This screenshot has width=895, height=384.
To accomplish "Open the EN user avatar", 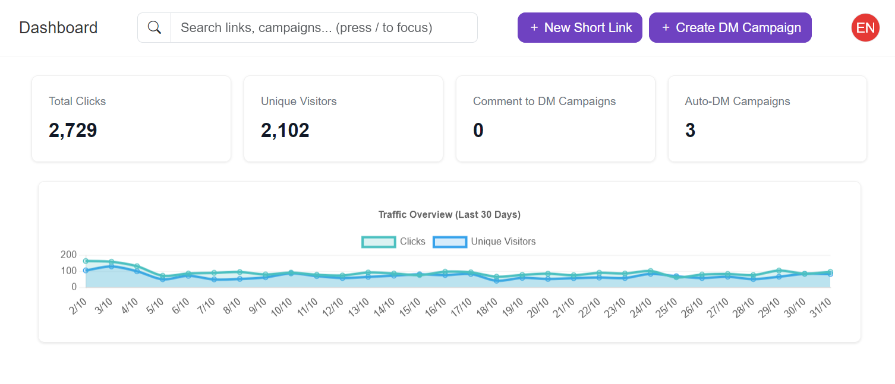I will tap(865, 28).
